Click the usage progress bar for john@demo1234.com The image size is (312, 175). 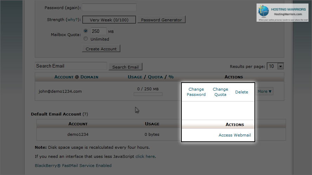coord(148,94)
